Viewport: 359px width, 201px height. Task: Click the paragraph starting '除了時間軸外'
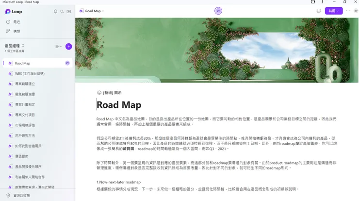coord(216,166)
